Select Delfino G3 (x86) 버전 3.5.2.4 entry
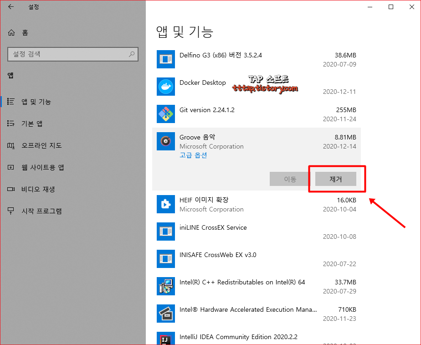 pyautogui.click(x=257, y=59)
